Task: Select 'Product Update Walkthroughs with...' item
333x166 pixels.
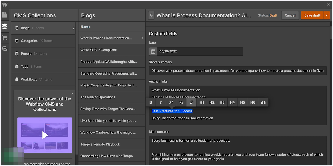Action: tap(112, 62)
